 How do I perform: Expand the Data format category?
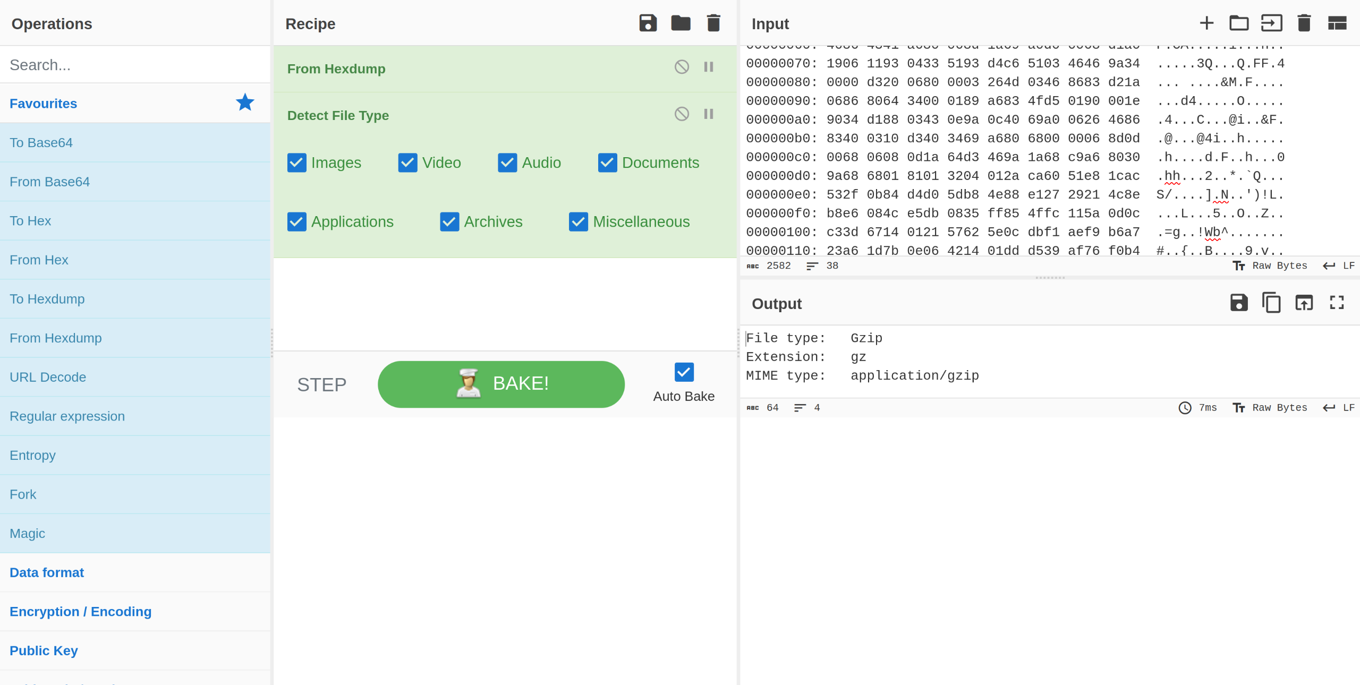coord(47,572)
